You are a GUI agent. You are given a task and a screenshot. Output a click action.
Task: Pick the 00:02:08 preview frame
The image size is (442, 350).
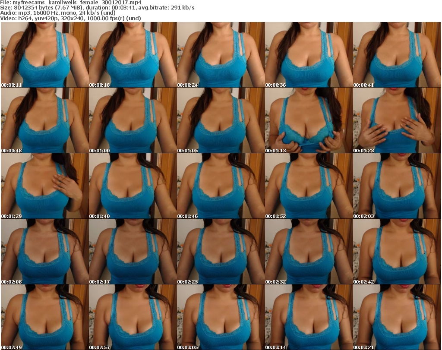45,252
